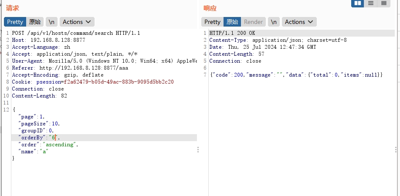Click the "groupID":0 JSON line
Viewport: 400px width, 196px height.
click(x=36, y=131)
